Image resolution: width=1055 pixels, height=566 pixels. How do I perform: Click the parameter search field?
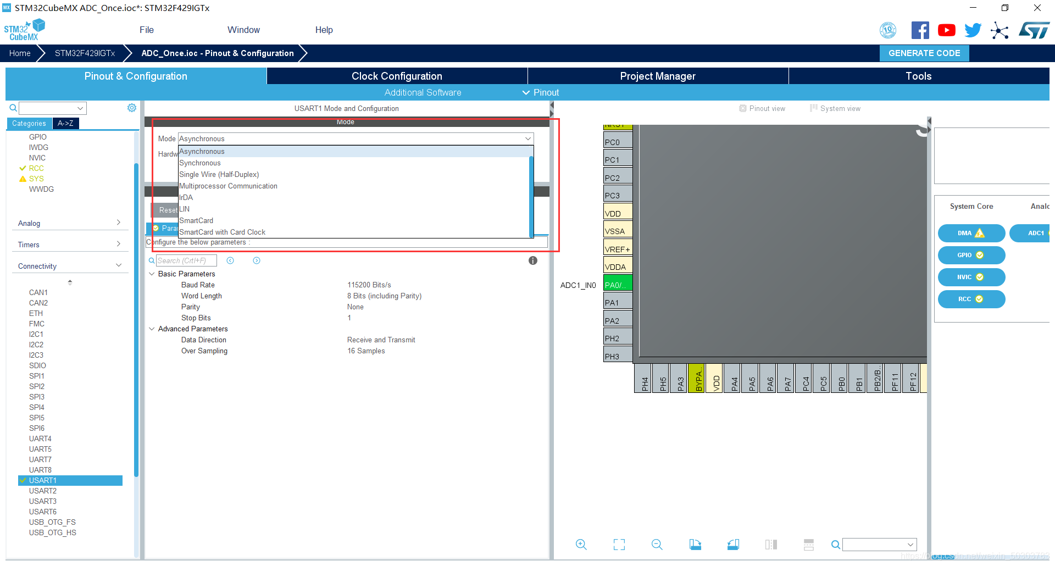coord(186,260)
